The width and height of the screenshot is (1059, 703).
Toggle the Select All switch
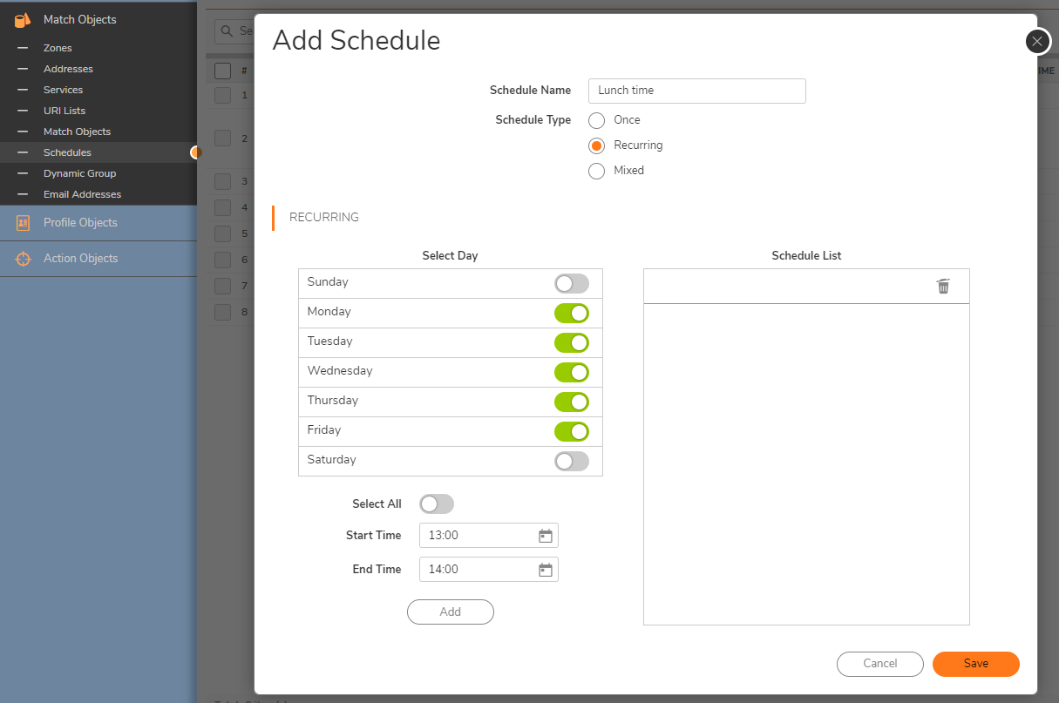click(x=436, y=504)
